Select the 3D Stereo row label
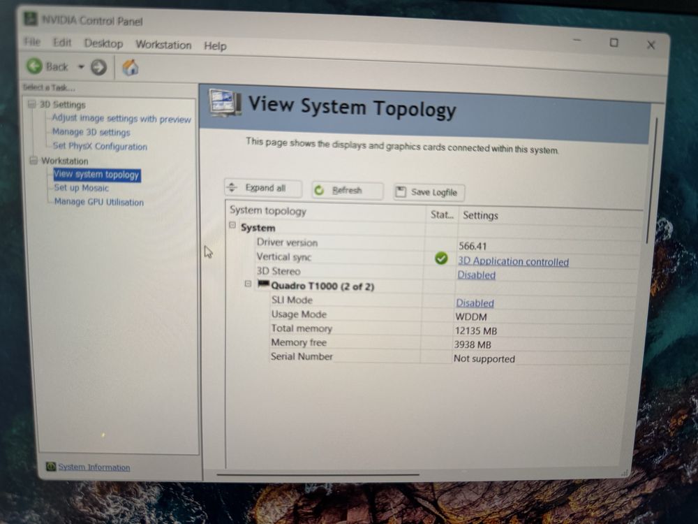Viewport: 698px width, 524px height. (x=279, y=271)
